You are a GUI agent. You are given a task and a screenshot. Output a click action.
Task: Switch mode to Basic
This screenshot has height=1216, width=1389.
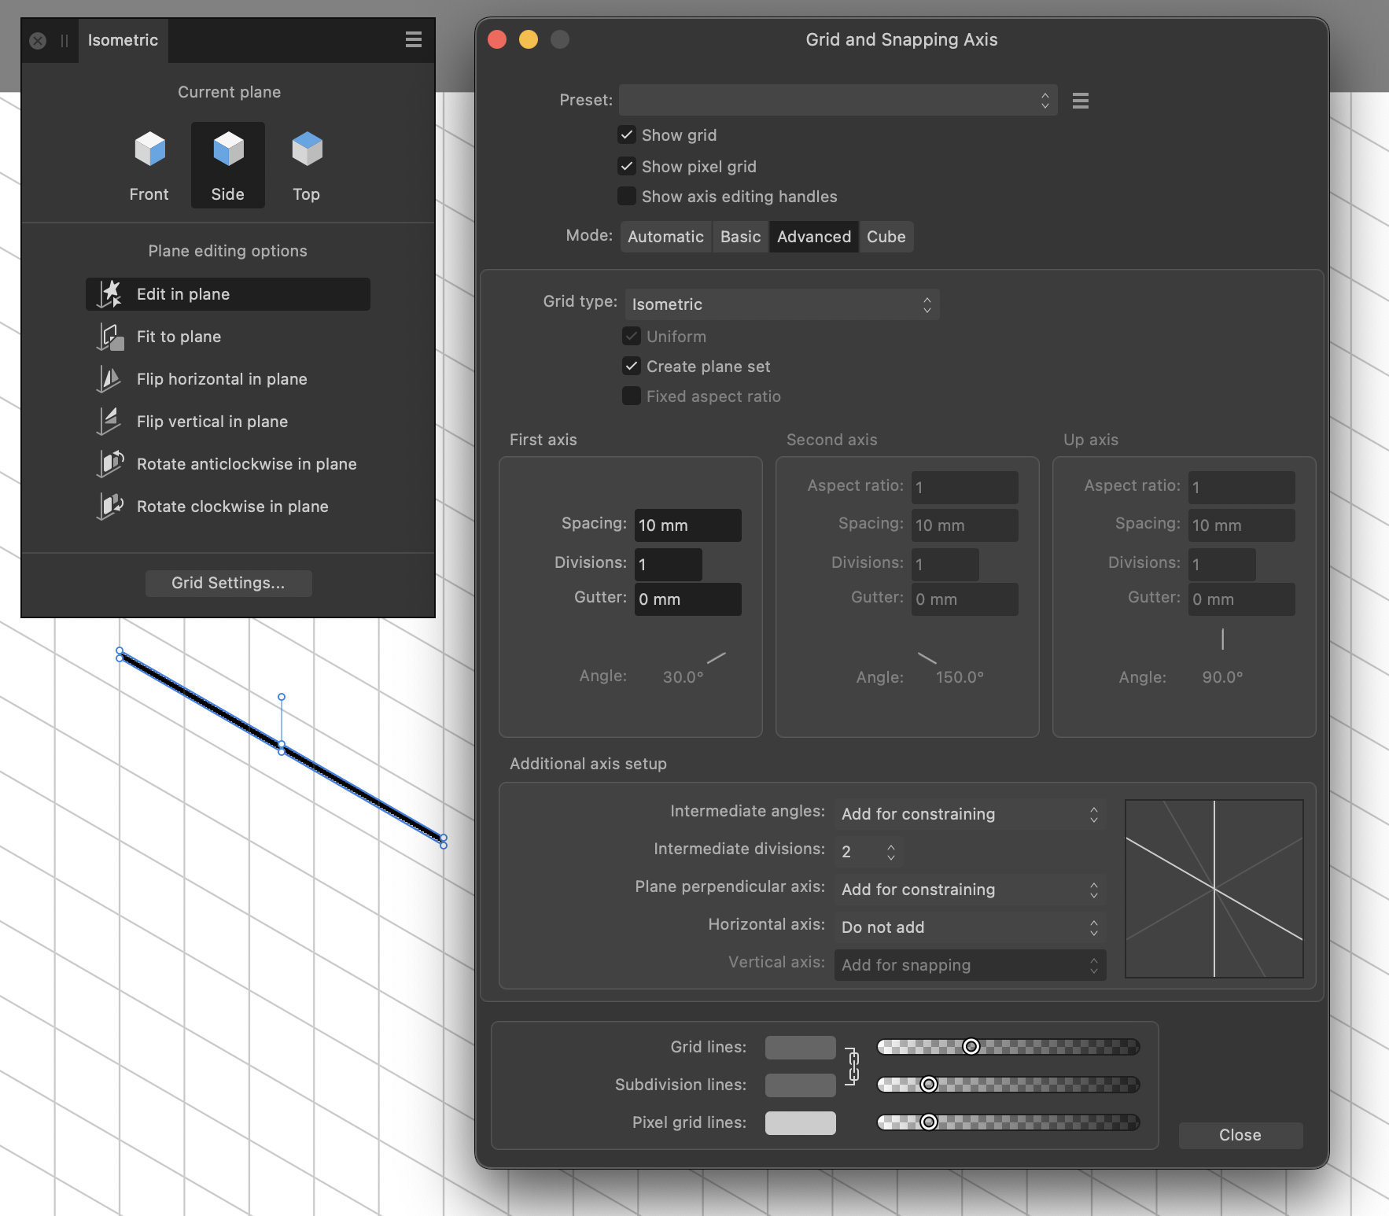point(741,237)
